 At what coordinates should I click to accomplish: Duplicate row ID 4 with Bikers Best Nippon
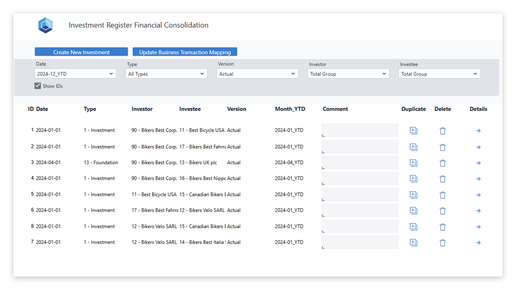413,179
